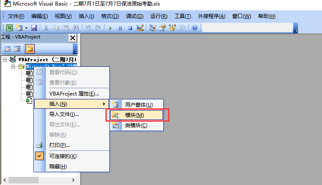The height and width of the screenshot is (185, 322).
Task: Expand the 插入(N) submenu in the context menu
Action: tap(72, 104)
